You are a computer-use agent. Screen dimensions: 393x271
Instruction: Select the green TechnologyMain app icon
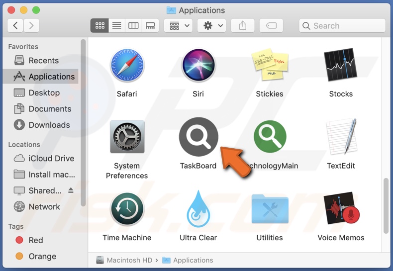270,137
